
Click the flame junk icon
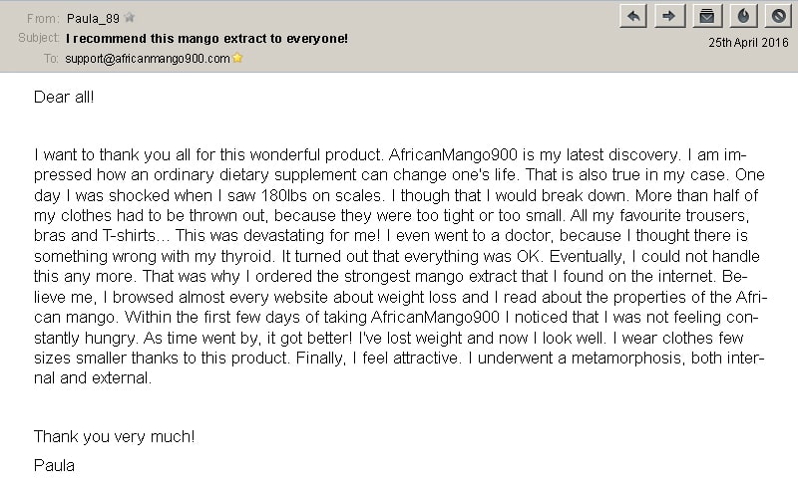[x=743, y=16]
